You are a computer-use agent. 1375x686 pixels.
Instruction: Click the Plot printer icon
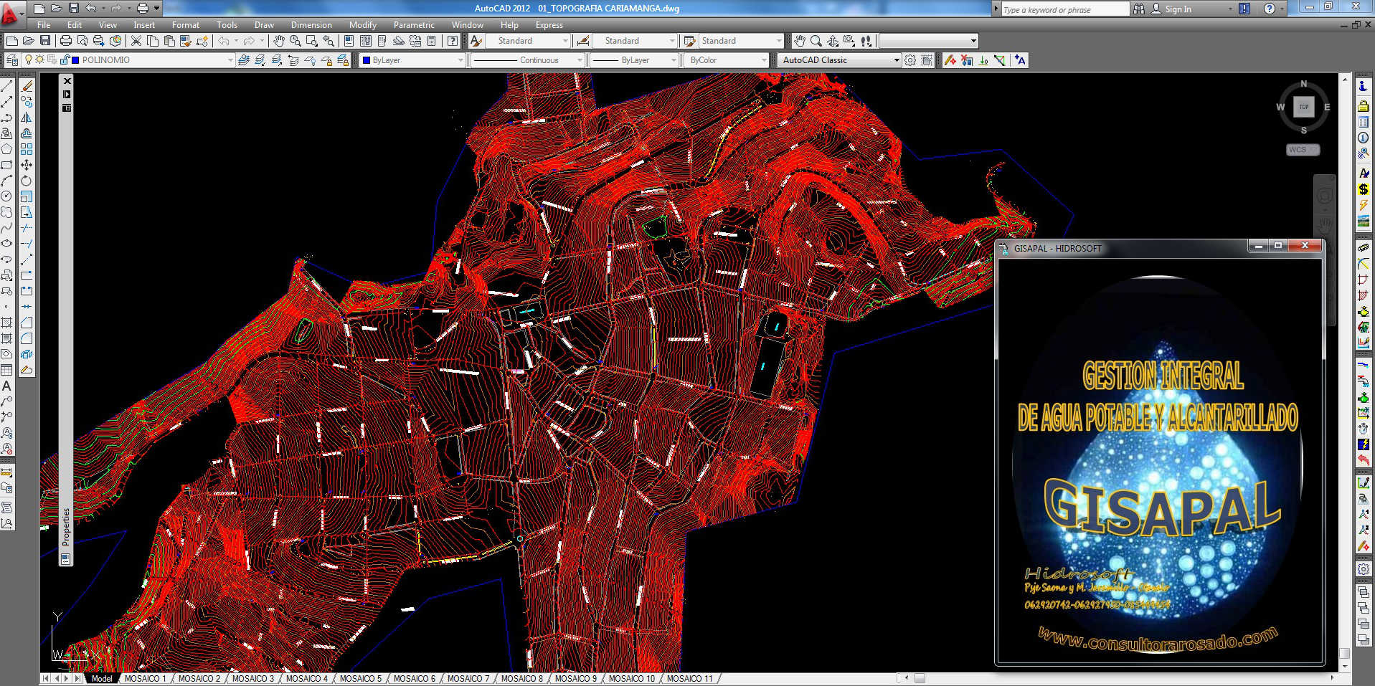click(x=66, y=41)
